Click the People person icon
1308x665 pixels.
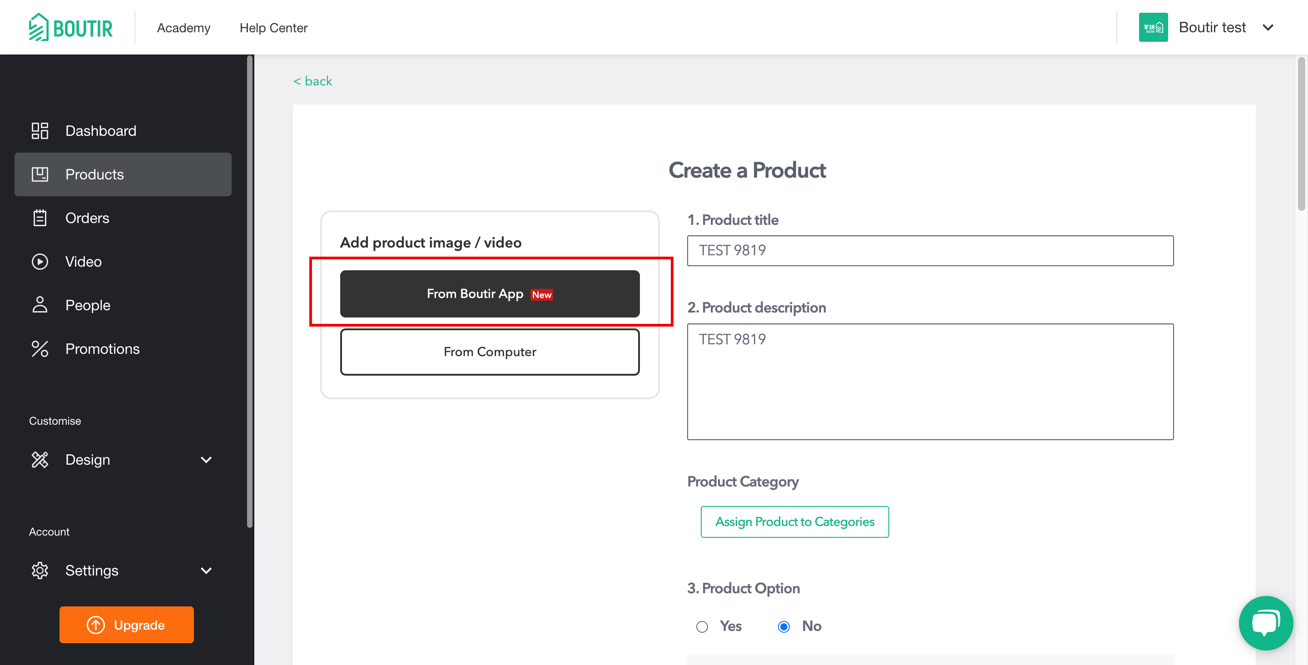coord(40,305)
